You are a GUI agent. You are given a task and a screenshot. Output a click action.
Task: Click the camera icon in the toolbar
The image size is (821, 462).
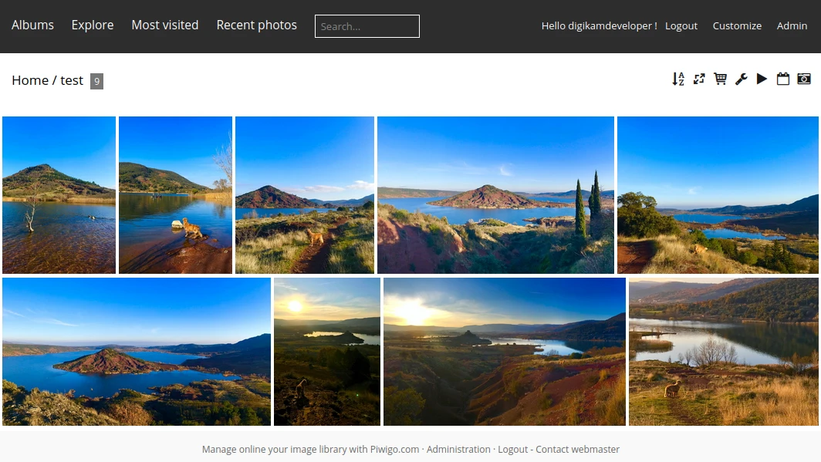click(x=803, y=79)
